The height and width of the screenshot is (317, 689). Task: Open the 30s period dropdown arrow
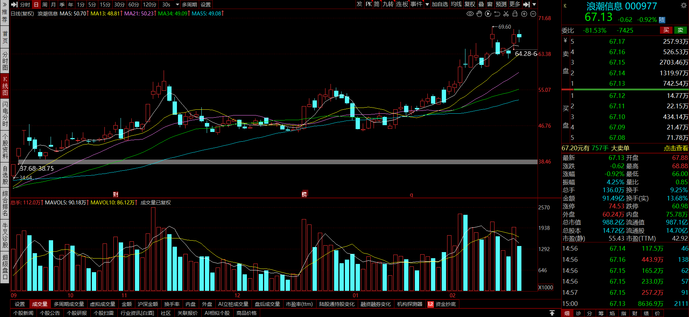[x=177, y=5]
